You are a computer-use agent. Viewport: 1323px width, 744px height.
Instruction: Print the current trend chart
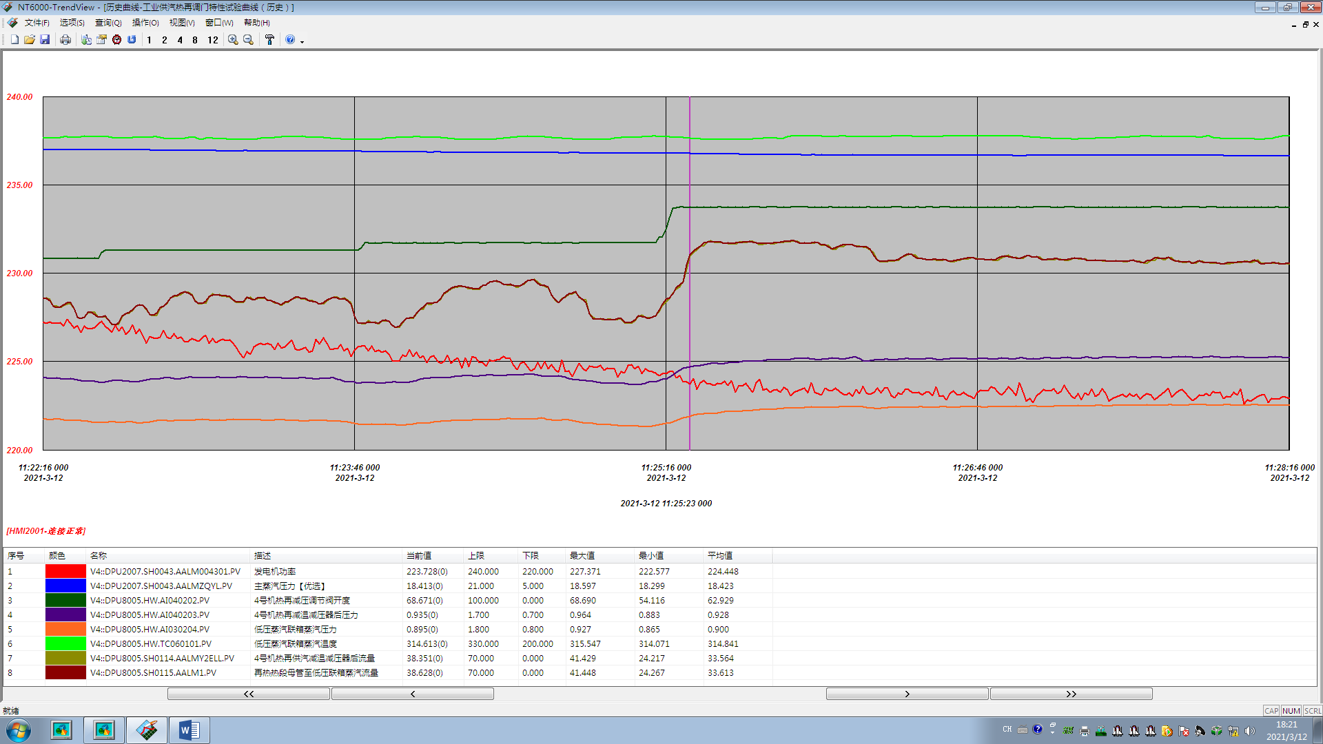tap(65, 40)
